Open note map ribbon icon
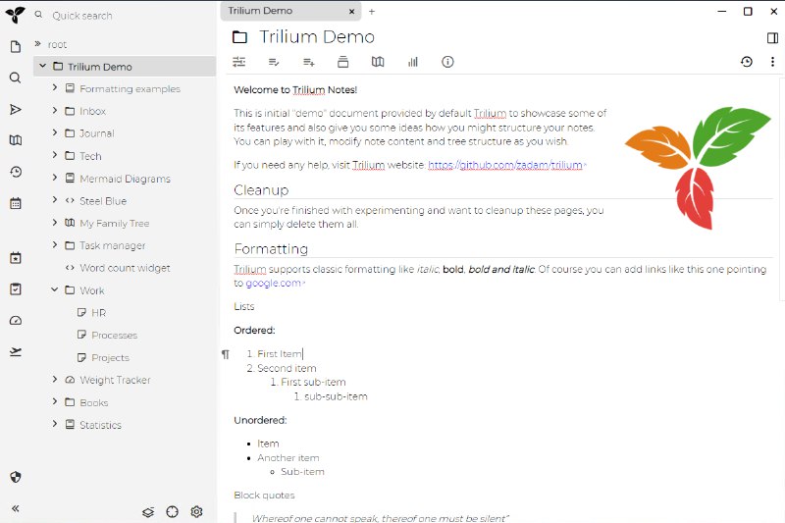Viewport: 785px width, 523px height. click(x=378, y=62)
